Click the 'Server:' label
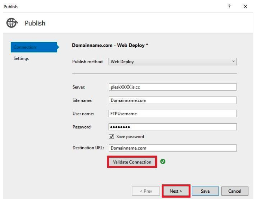Viewport: 255px width, 201px height. point(79,87)
